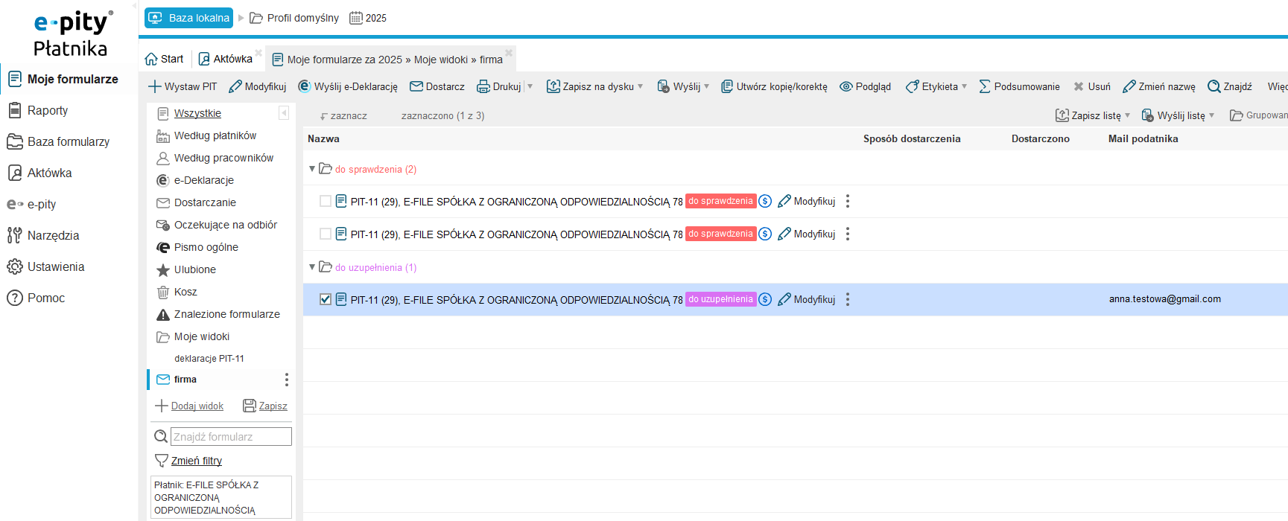Image resolution: width=1288 pixels, height=521 pixels.
Task: Click the Wystaw PIT plus icon
Action: 155,86
